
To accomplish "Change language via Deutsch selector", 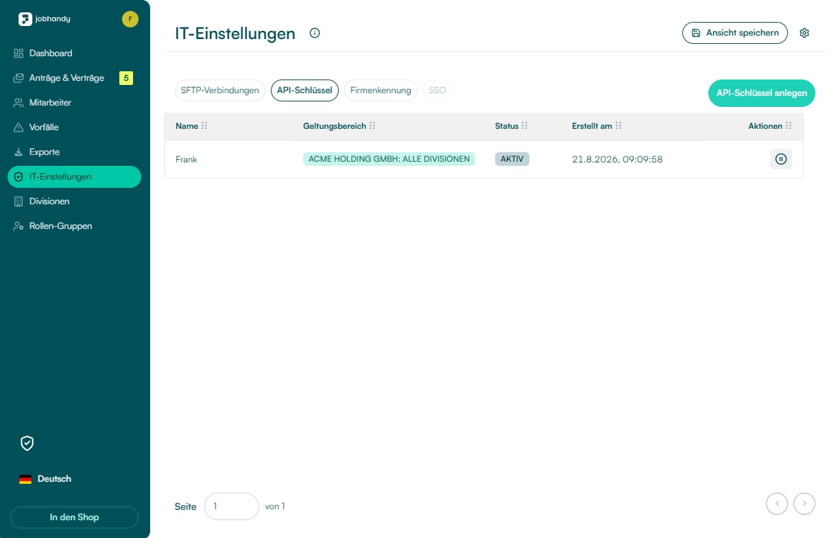I will 46,479.
